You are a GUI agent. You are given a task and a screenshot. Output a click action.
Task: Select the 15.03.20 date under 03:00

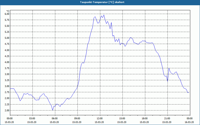coord(32,122)
